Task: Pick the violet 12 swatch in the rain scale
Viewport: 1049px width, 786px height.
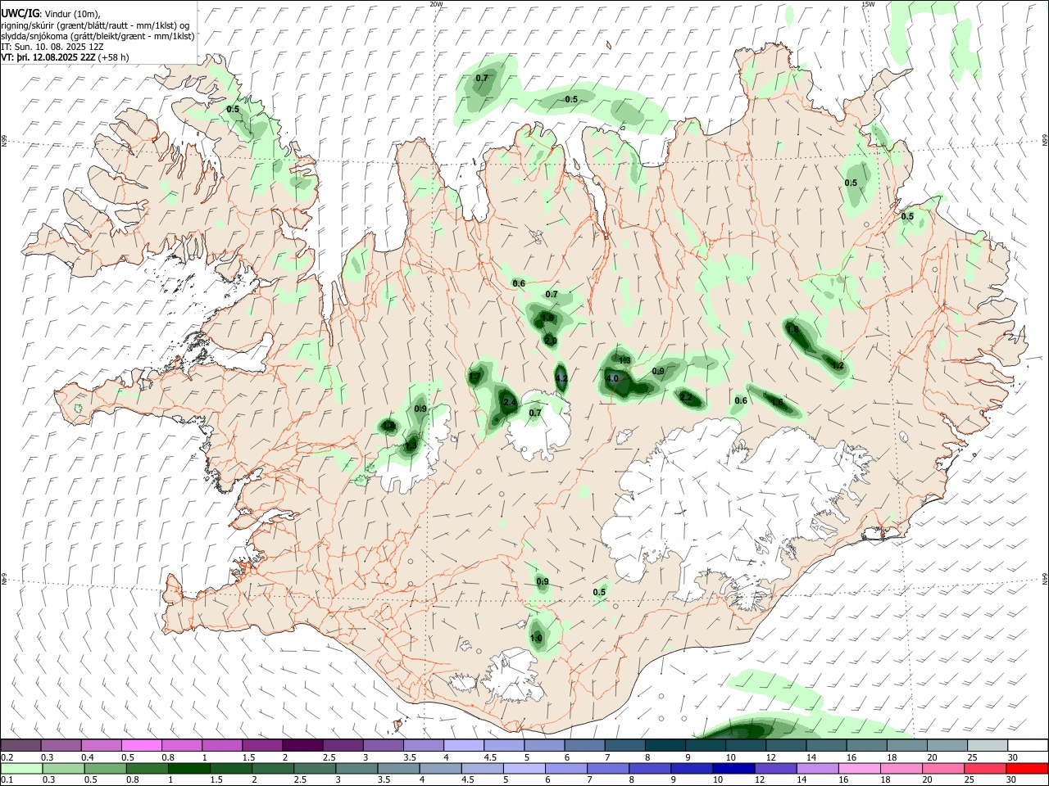Action: pyautogui.click(x=774, y=768)
